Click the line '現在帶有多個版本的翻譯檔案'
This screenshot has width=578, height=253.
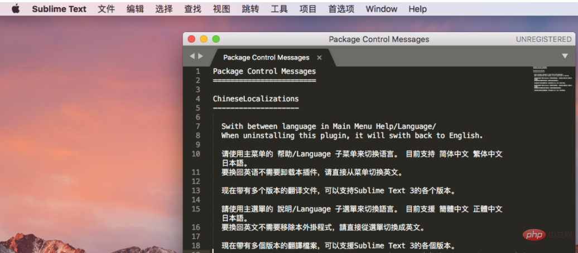339,246
